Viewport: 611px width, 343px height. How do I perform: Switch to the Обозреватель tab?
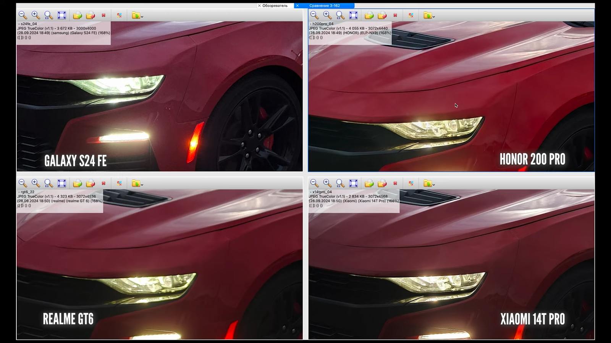tap(275, 6)
